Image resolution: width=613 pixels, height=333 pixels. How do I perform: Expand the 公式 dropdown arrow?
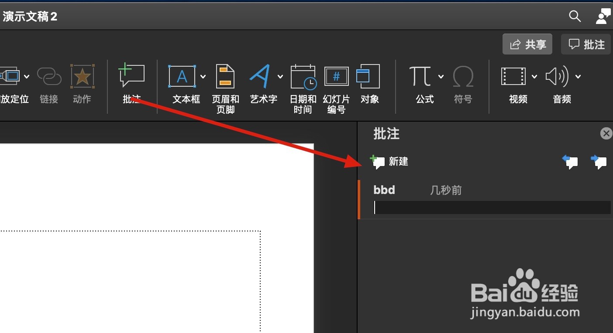tap(441, 77)
